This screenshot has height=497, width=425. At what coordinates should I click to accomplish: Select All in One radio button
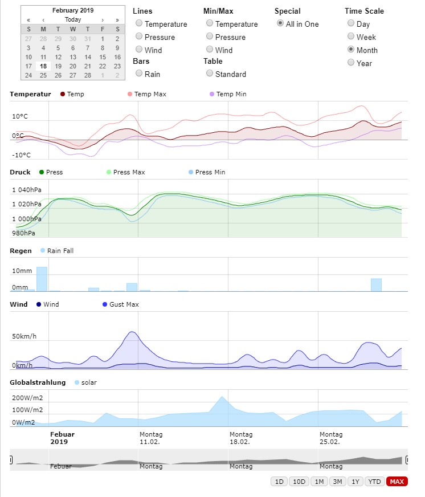coord(280,23)
